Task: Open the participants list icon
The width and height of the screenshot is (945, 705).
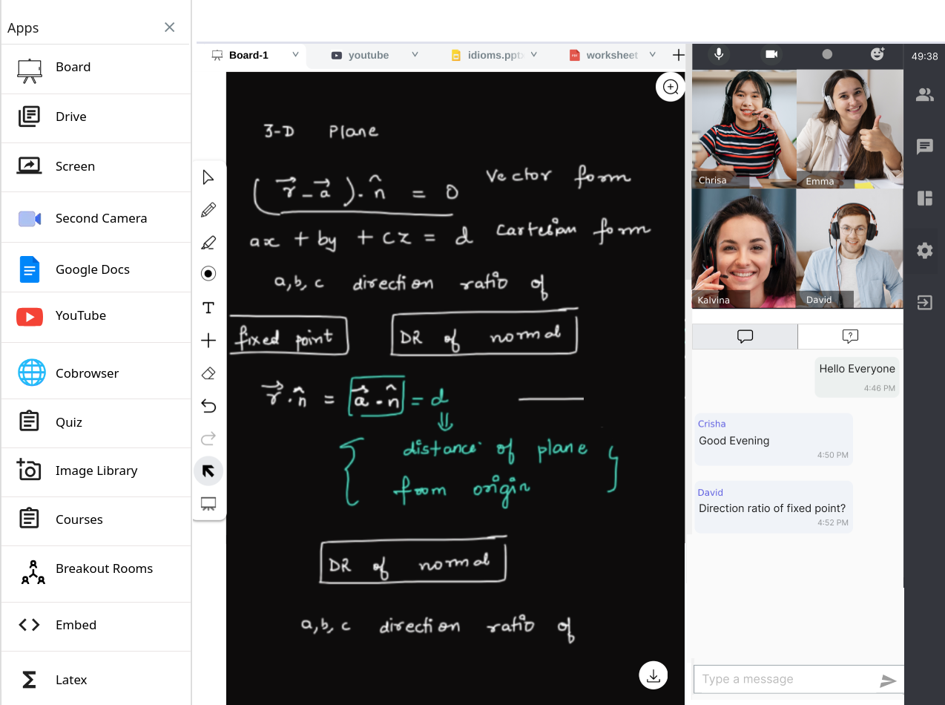Action: point(924,95)
